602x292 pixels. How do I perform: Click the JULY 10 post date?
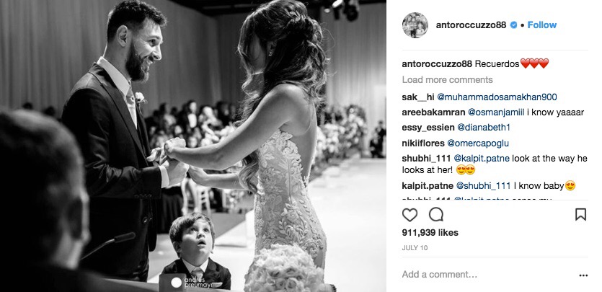[x=415, y=248]
